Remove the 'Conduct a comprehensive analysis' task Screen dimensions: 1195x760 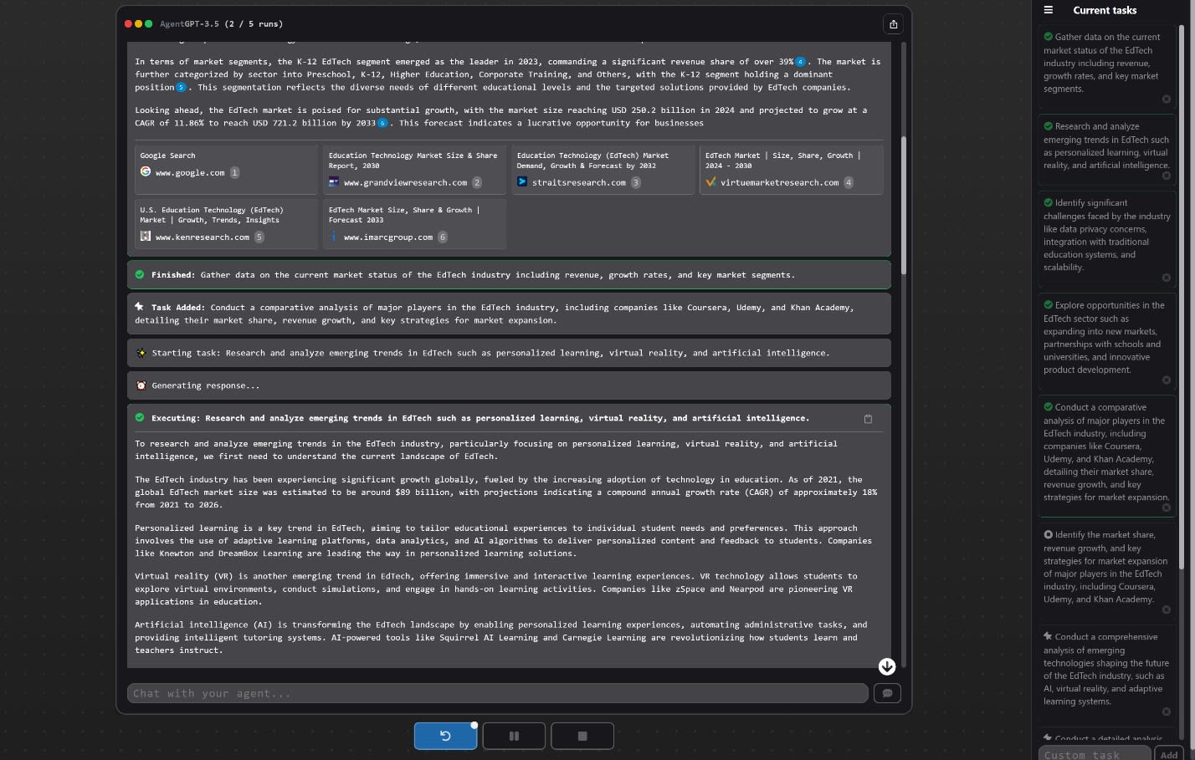1167,712
